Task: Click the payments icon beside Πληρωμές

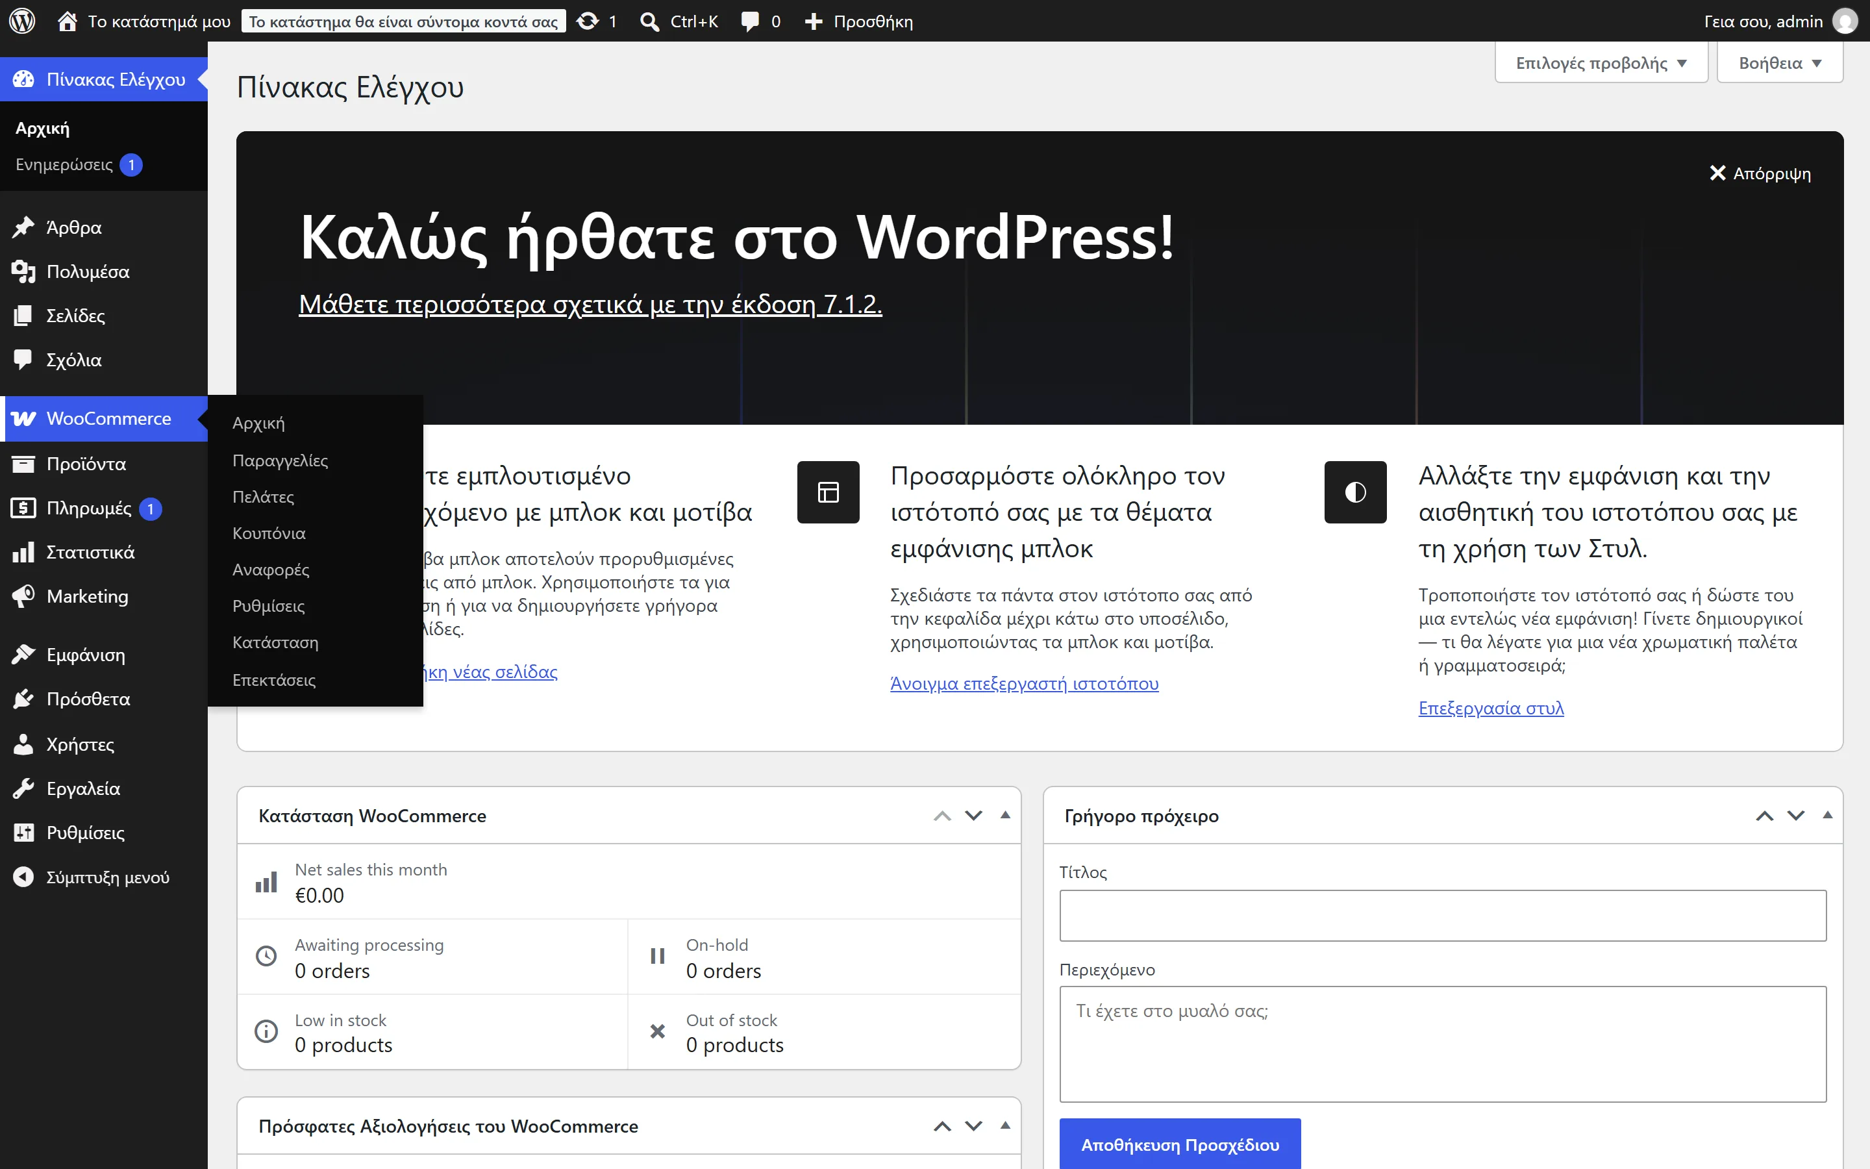Action: tap(24, 508)
